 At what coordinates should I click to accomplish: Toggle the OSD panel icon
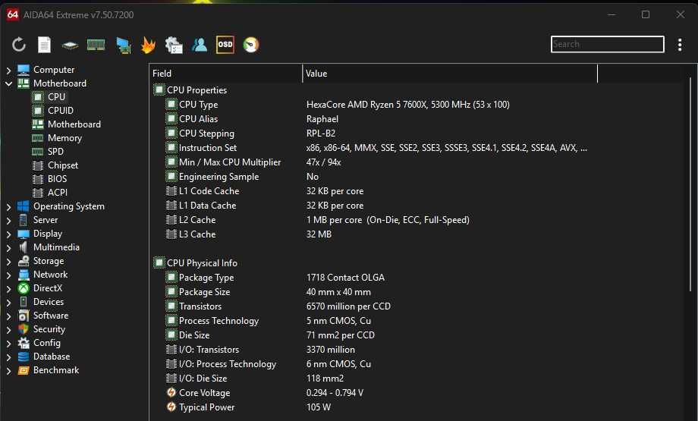[x=225, y=45]
